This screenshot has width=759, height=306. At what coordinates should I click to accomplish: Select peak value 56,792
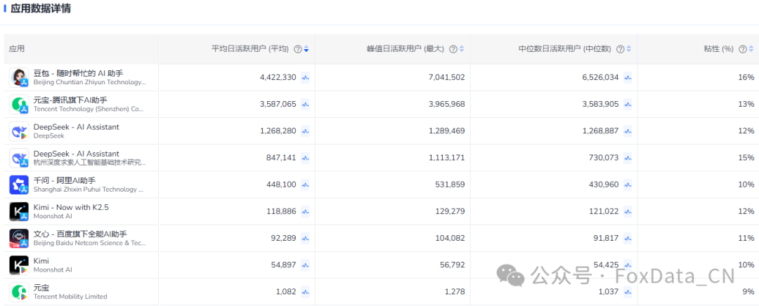452,265
